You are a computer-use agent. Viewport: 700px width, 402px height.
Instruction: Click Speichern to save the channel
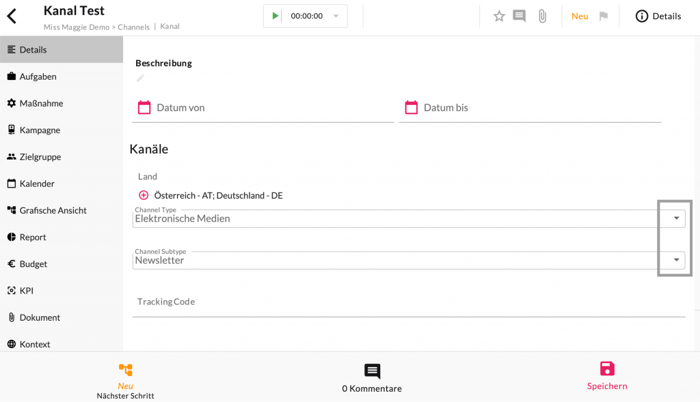[x=607, y=376]
